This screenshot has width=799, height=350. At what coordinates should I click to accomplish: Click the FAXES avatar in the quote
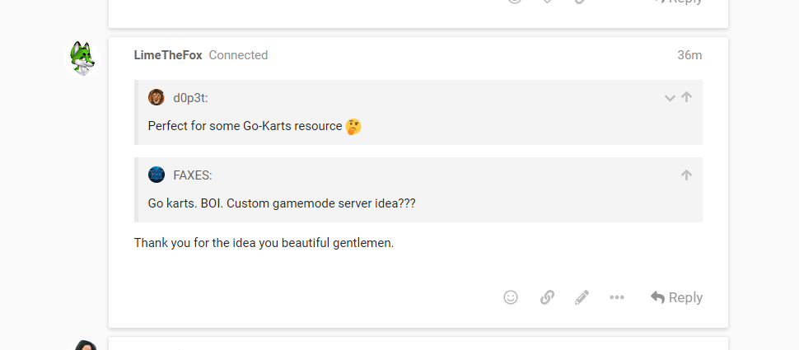pyautogui.click(x=157, y=175)
